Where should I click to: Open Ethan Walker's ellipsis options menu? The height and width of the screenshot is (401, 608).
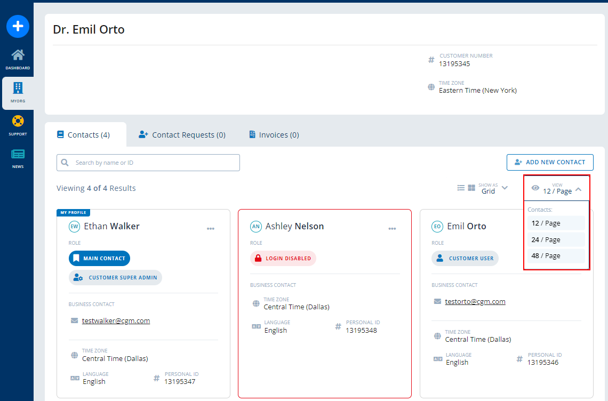211,228
